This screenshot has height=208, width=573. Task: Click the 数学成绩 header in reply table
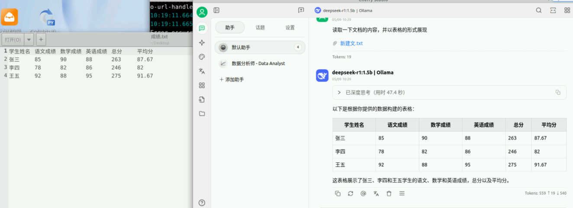(441, 125)
